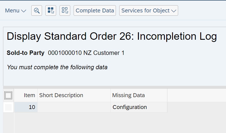Click the Deselect All toolbar icon
The image size is (226, 133).
point(65,10)
